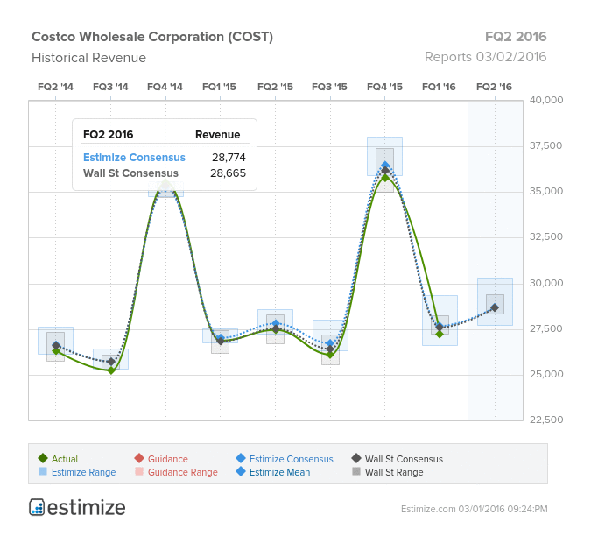Click the estimize wordmark text
591x543 pixels.
[87, 508]
